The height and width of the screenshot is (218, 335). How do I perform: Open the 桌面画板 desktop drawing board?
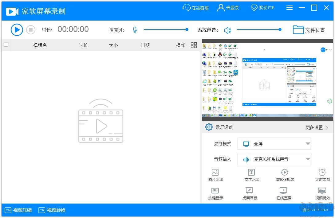(250, 193)
